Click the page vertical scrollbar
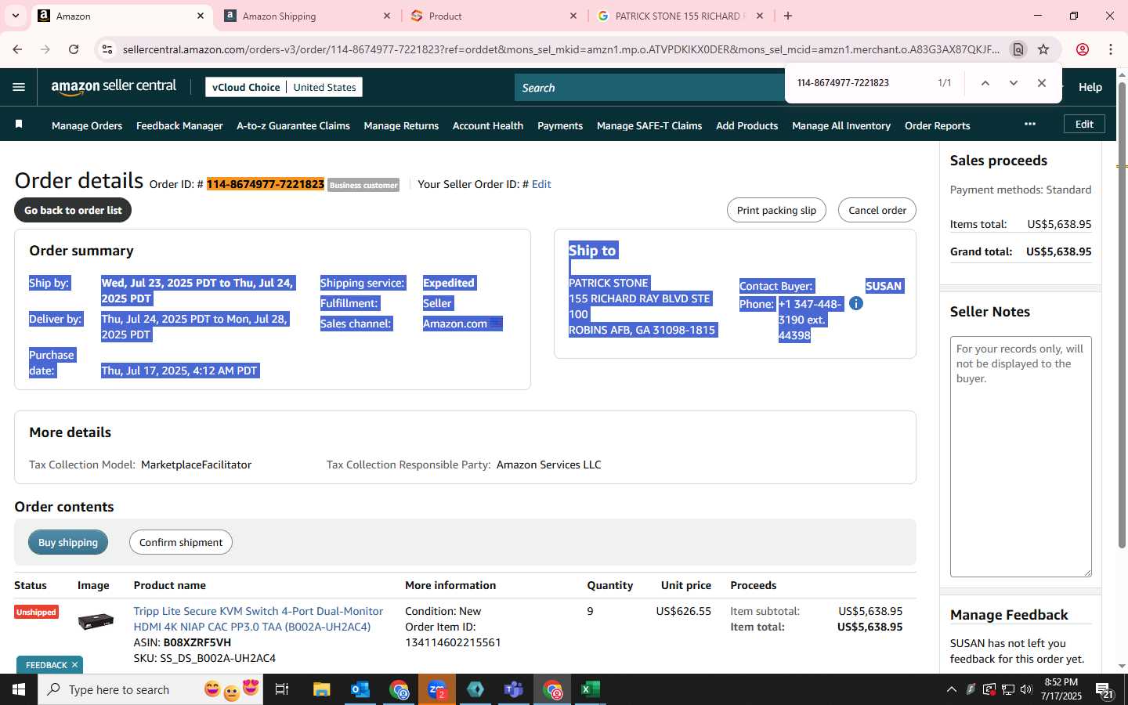 coord(1122,313)
